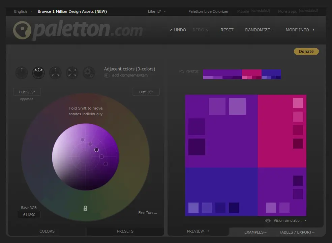Select the free-style gear scheme icon
Image resolution: width=332 pixels, height=243 pixels.
pos(89,72)
